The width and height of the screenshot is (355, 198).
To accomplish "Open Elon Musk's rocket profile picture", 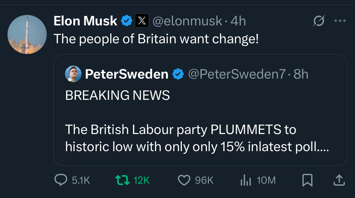I will pyautogui.click(x=27, y=34).
